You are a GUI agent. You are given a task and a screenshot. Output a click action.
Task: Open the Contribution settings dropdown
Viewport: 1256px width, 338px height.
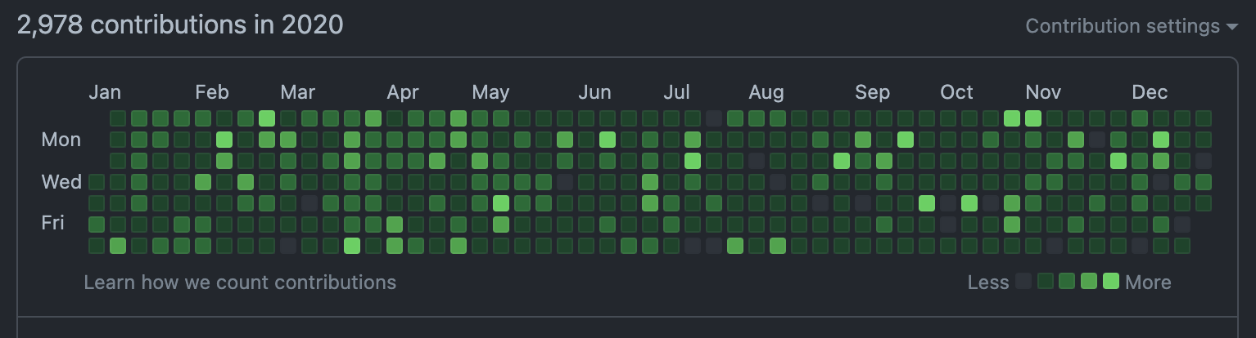(x=1132, y=26)
